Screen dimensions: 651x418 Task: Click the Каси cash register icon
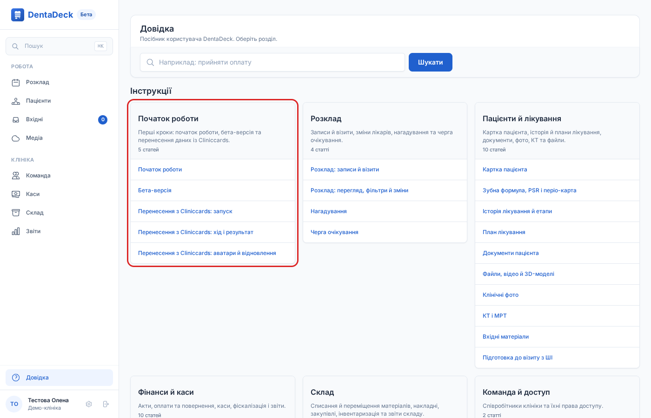pos(16,194)
